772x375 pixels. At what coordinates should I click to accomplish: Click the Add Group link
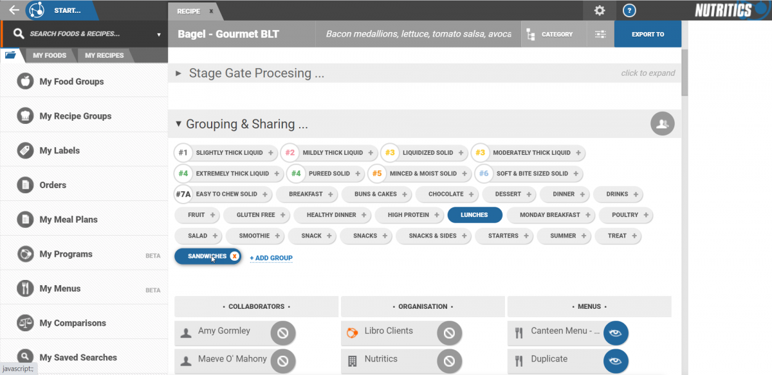pyautogui.click(x=271, y=258)
